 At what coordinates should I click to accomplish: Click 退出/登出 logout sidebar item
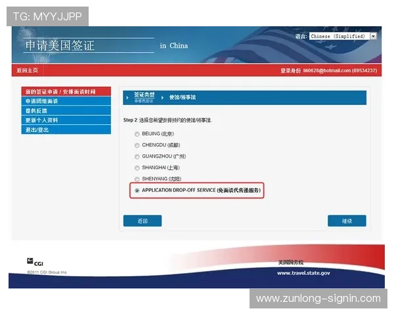pyautogui.click(x=66, y=130)
